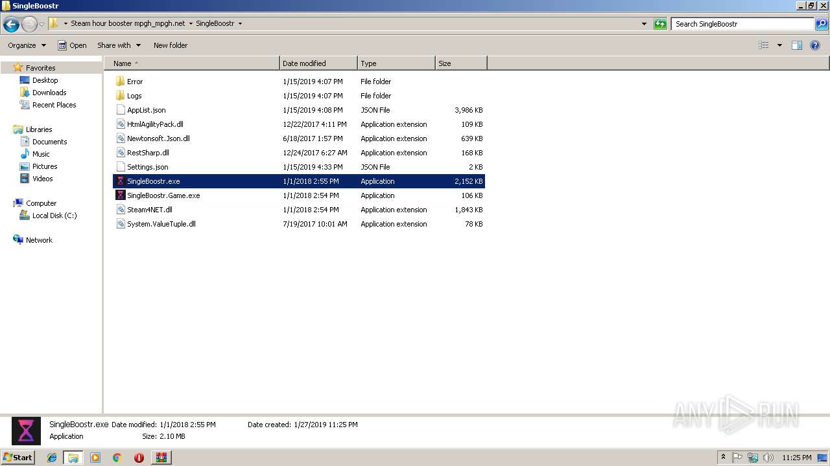Open Desktop in the navigation pane
830x466 pixels.
point(45,80)
